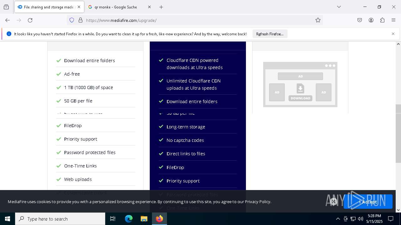Image resolution: width=401 pixels, height=225 pixels.
Task: Click 'Long-term storage' feature text
Action: tap(186, 127)
